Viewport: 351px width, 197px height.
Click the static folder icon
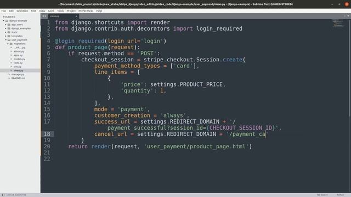9,32
